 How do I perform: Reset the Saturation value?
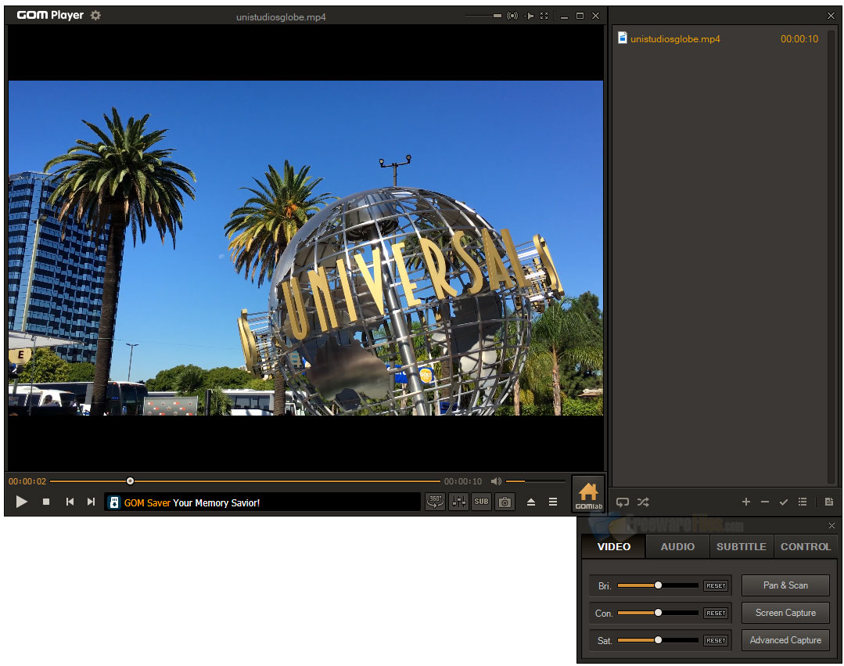716,641
